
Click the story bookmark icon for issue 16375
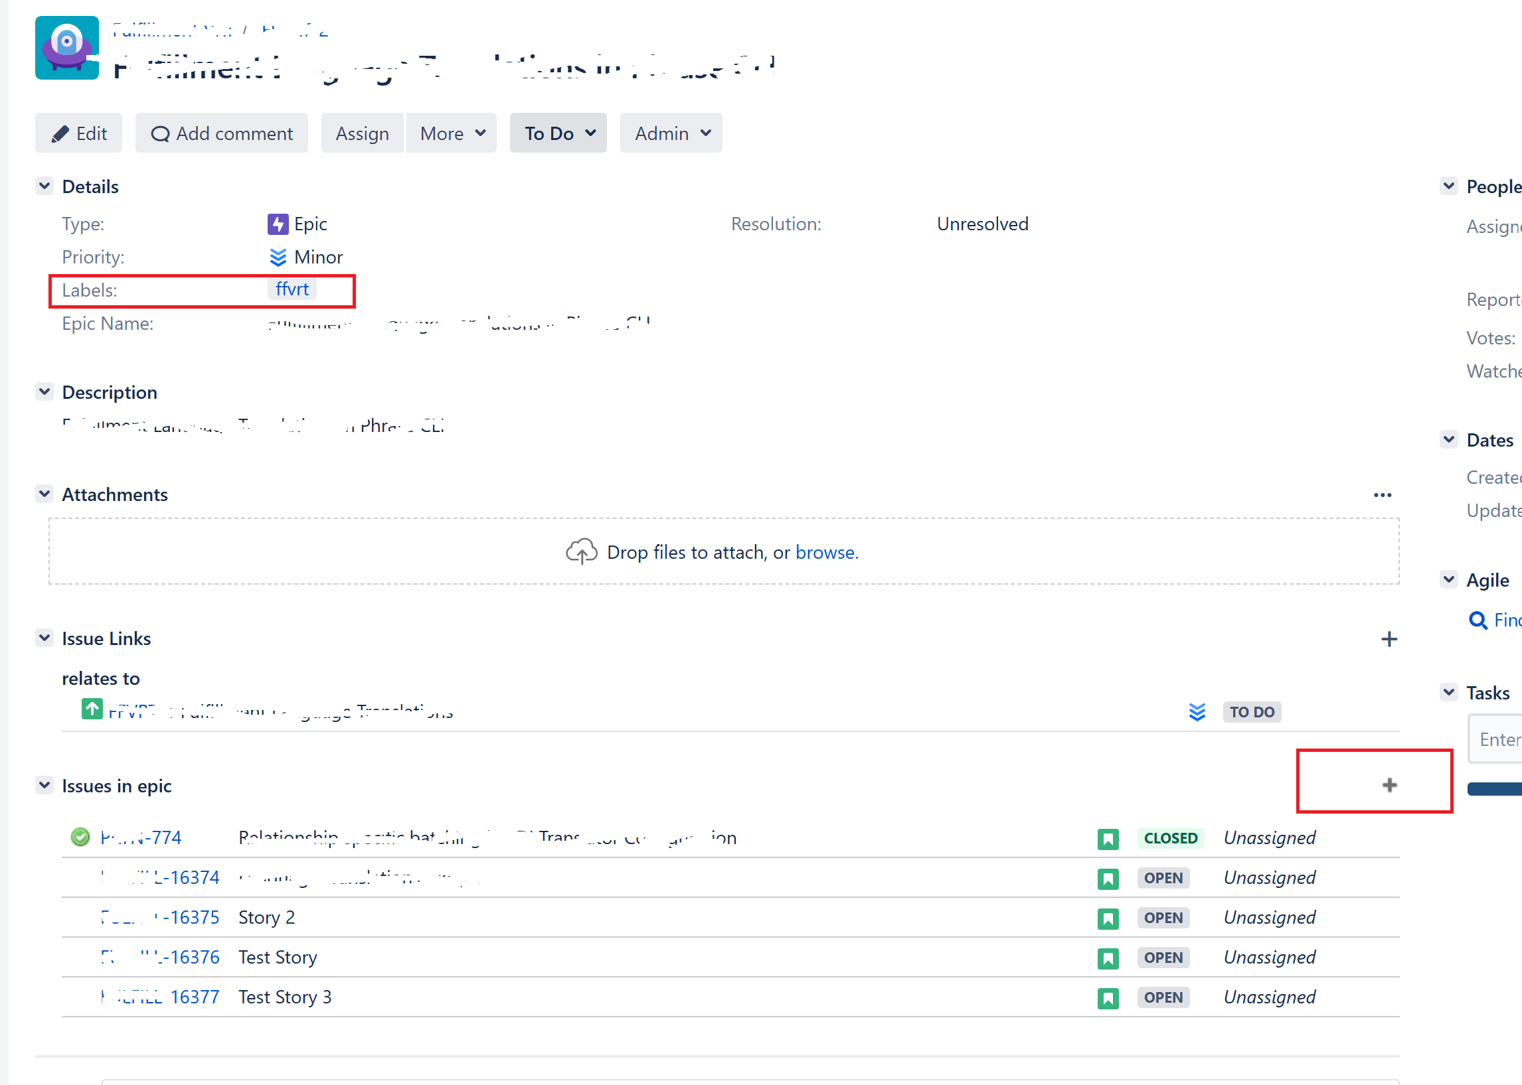(1108, 918)
